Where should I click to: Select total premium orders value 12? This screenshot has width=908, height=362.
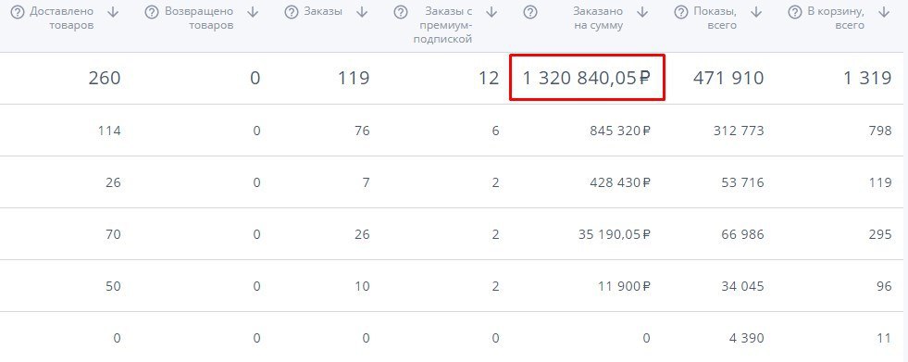click(x=490, y=78)
